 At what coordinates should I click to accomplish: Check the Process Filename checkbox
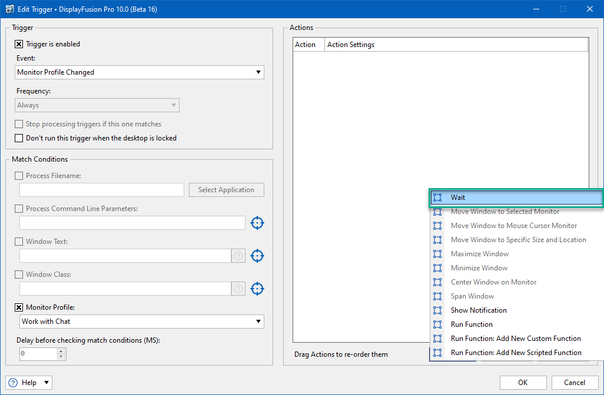18,176
